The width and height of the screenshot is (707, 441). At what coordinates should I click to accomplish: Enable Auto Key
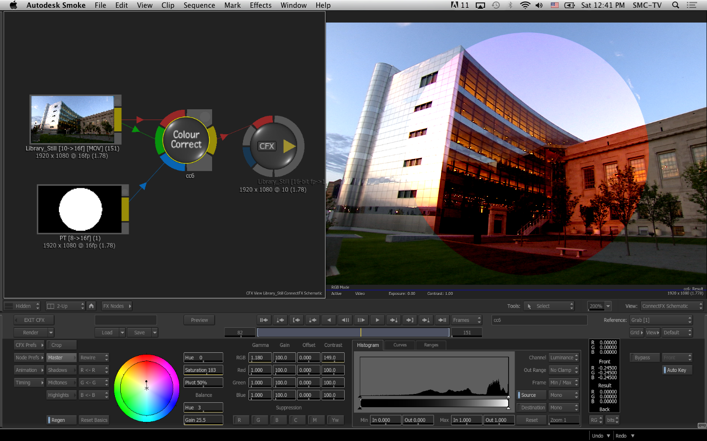point(677,370)
